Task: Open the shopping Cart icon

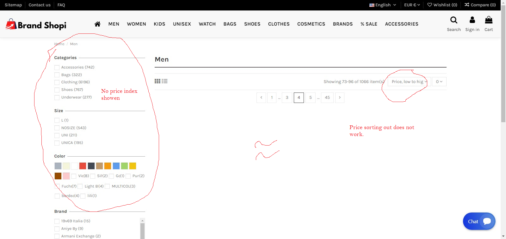Action: (489, 20)
